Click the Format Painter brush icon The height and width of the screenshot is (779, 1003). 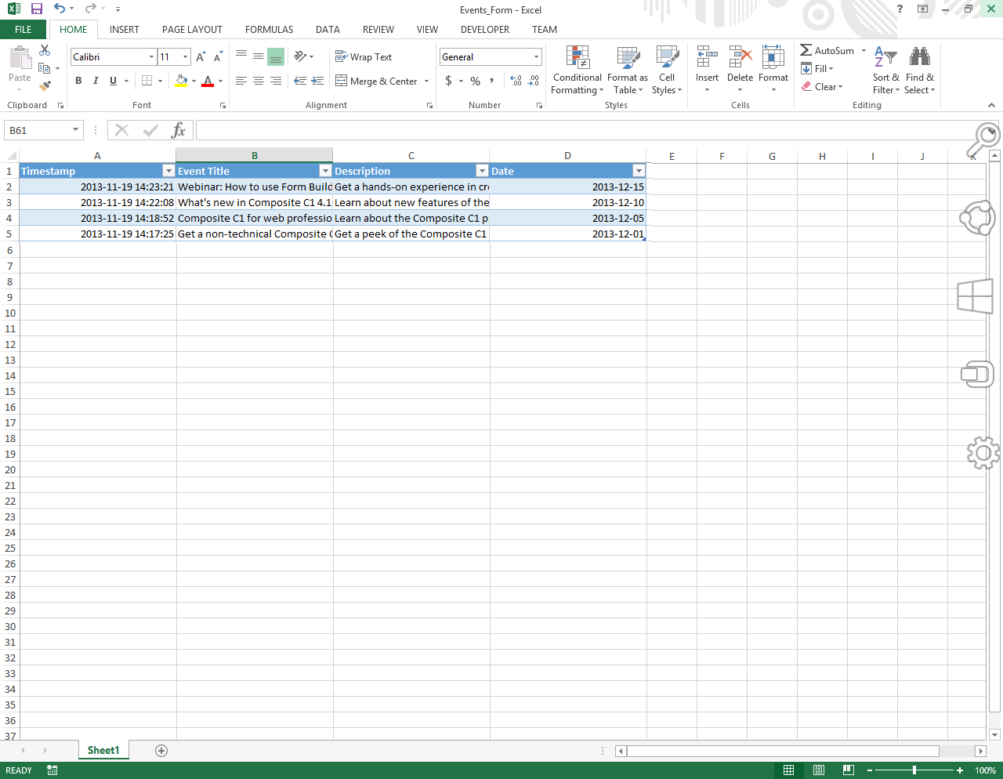pyautogui.click(x=45, y=86)
